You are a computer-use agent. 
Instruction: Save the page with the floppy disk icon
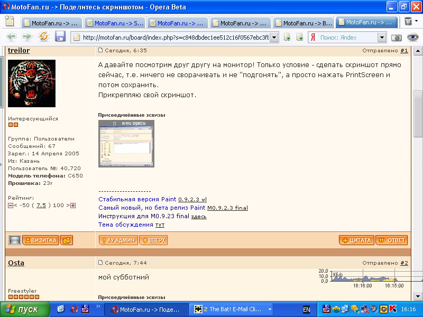coord(60,36)
